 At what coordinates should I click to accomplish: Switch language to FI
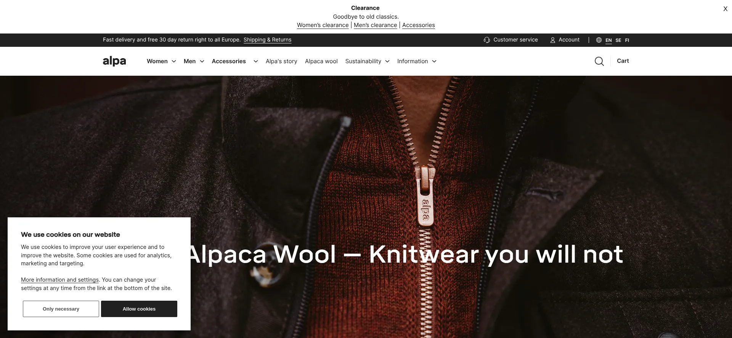click(x=627, y=40)
